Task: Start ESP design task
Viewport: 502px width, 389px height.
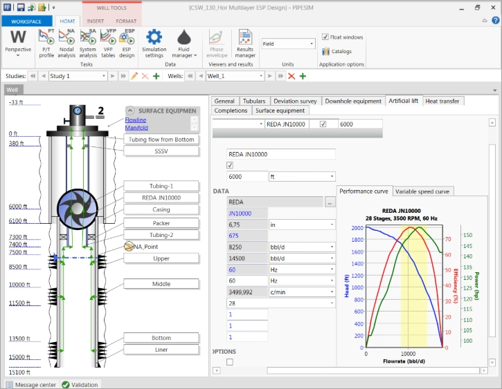Action: [127, 44]
